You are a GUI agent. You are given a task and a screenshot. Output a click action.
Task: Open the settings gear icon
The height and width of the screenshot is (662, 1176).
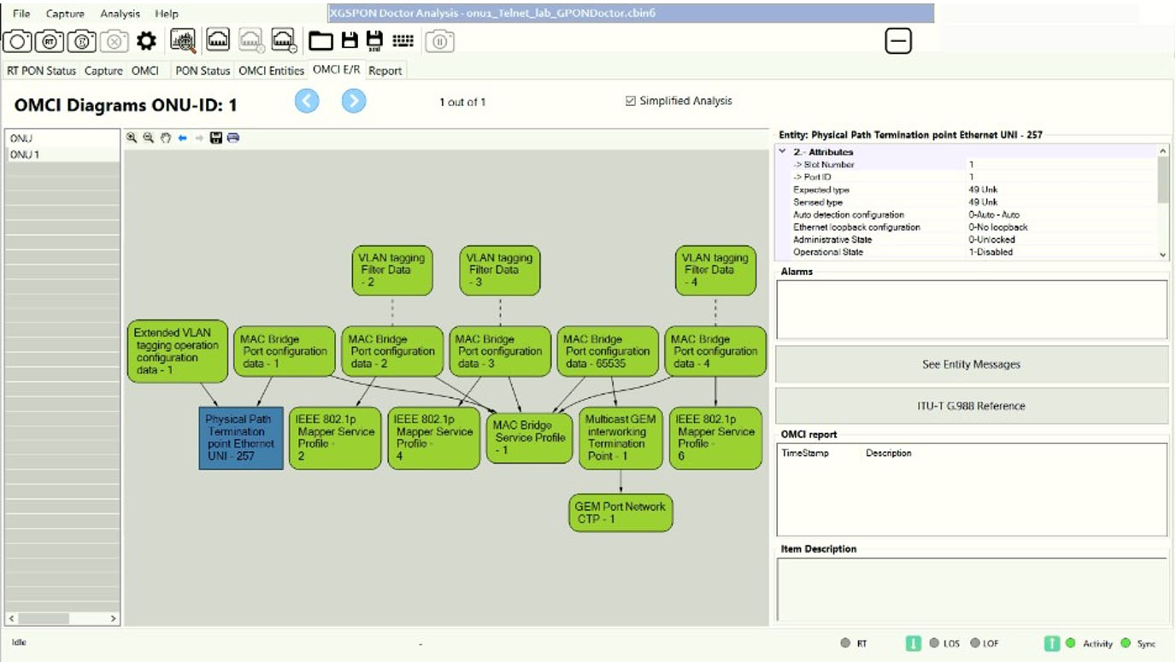pyautogui.click(x=146, y=40)
